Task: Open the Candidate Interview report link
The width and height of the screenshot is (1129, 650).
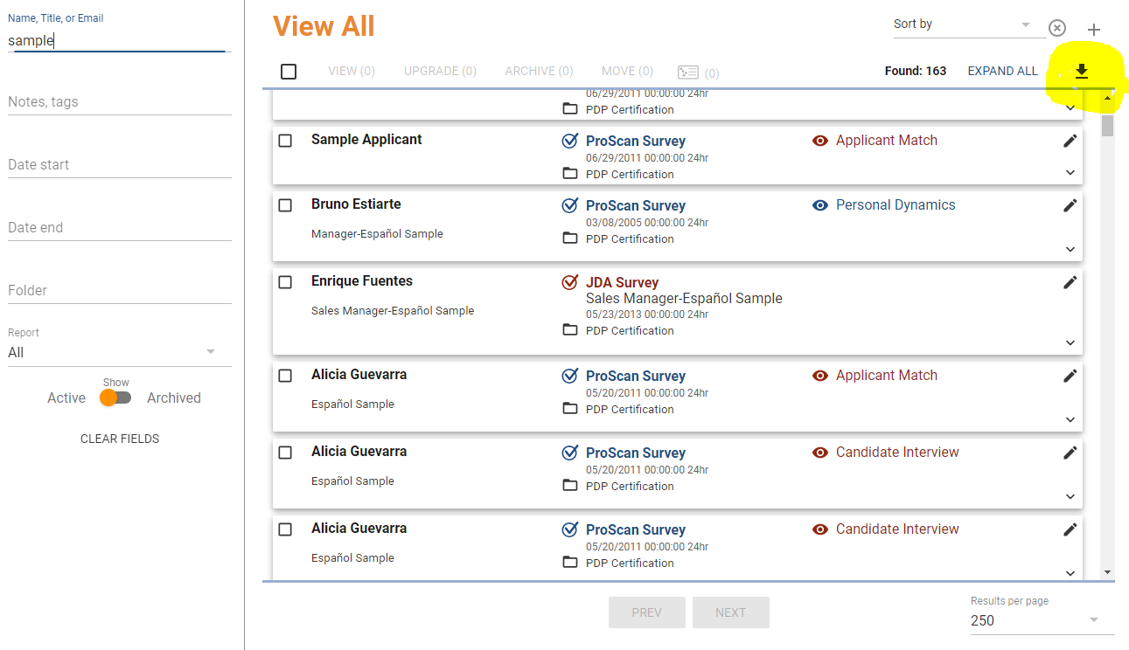Action: pos(896,453)
